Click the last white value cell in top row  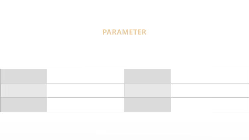[x=210, y=76]
